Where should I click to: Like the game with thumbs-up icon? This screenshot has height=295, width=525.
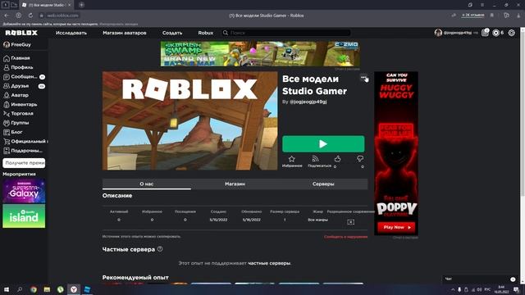pos(337,158)
